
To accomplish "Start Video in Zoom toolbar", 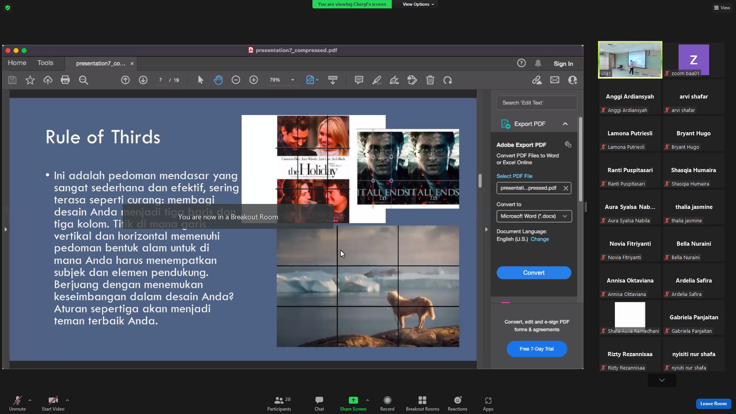I will (53, 403).
